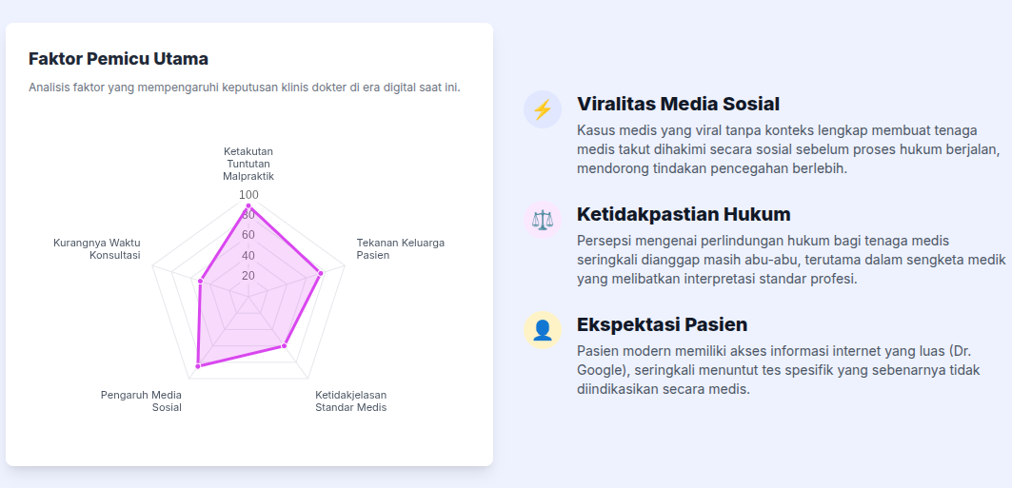Select the Ekspektasi Pasien heading
Screen dimensions: 1012x488
click(x=662, y=324)
